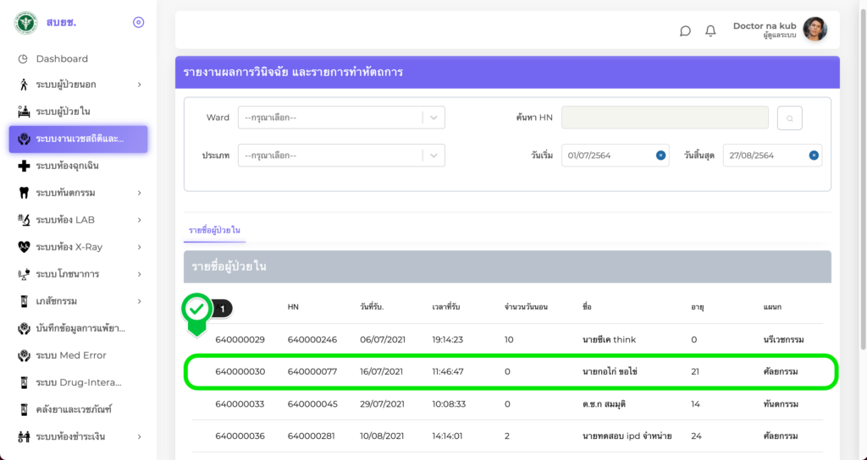Click the microscope LAB system icon

point(24,220)
